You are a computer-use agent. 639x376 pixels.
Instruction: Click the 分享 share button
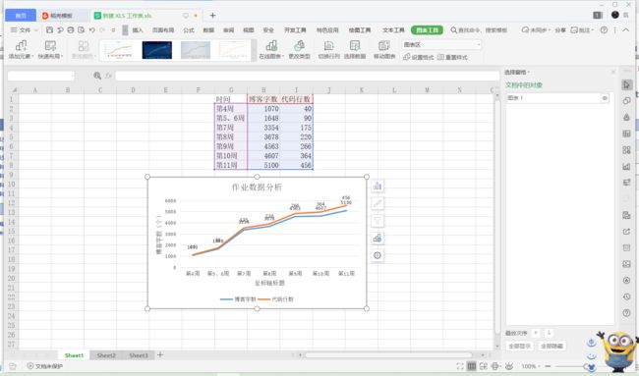(560, 30)
